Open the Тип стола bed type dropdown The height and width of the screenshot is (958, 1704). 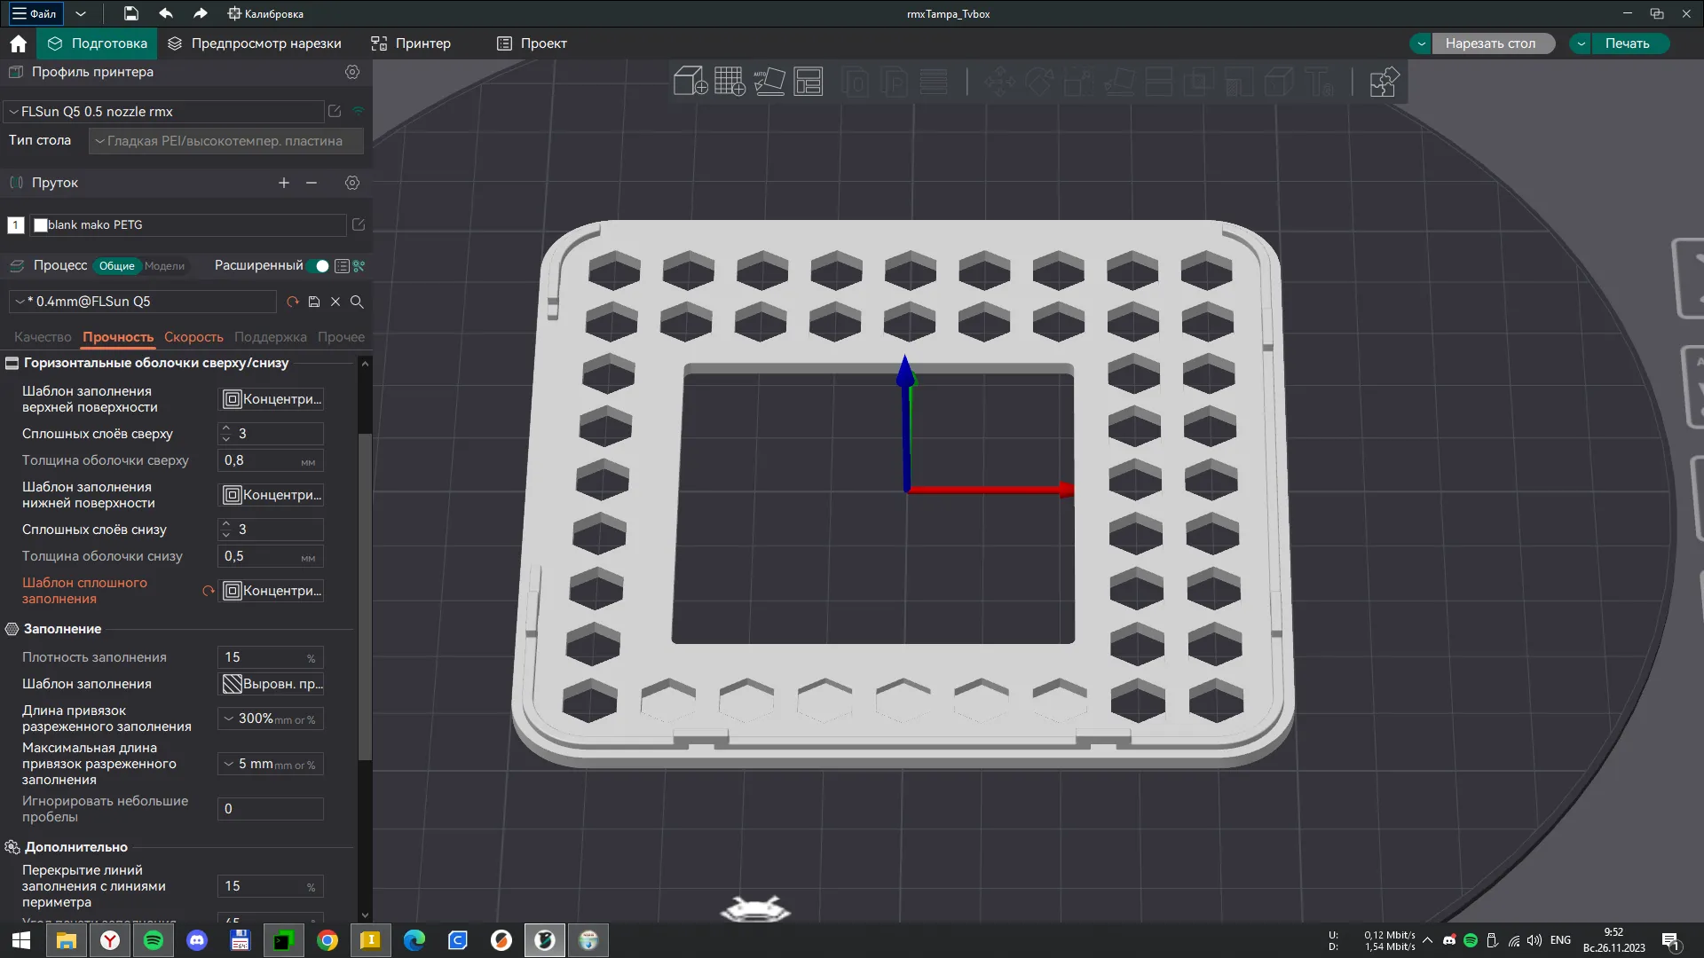[225, 141]
